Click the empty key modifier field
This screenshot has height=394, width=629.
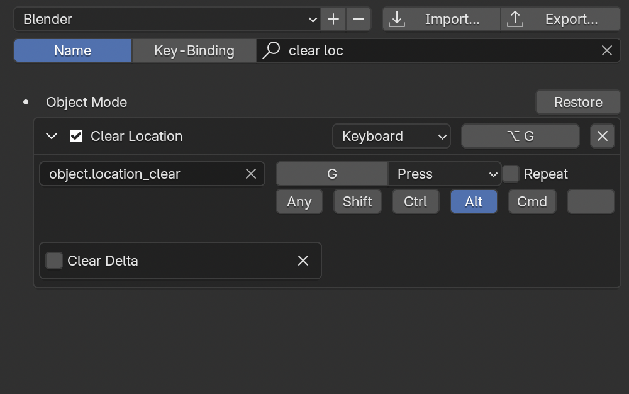click(591, 201)
